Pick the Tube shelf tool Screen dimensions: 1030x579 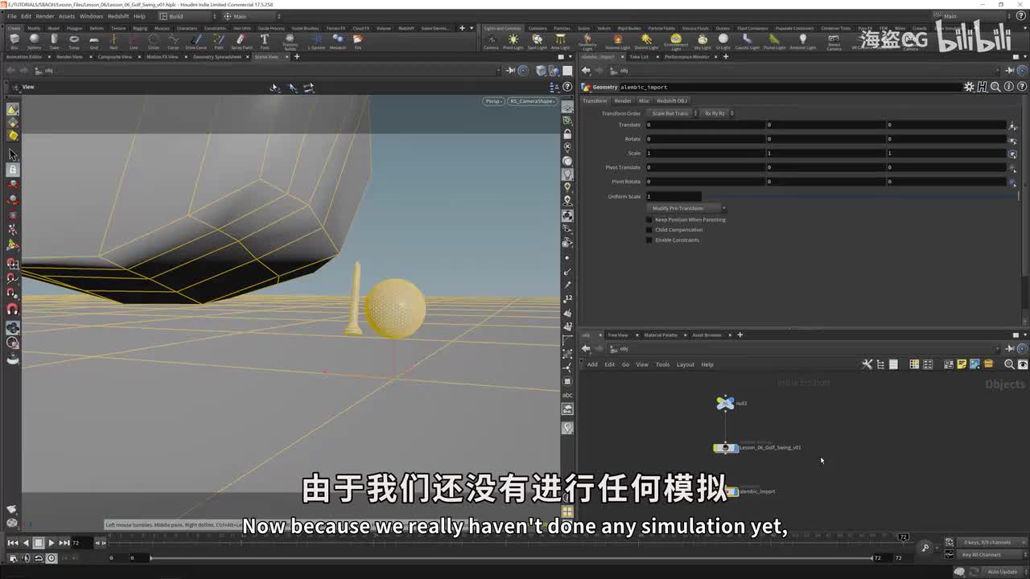tap(54, 41)
